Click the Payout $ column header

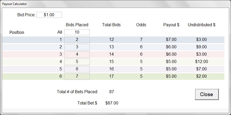pyautogui.click(x=171, y=25)
